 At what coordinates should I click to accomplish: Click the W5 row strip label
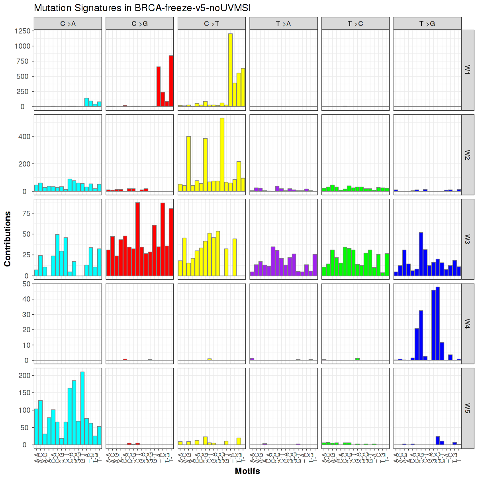467,408
